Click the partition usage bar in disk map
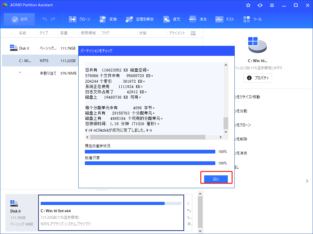Image resolution: width=313 pixels, height=234 pixels. click(111, 203)
